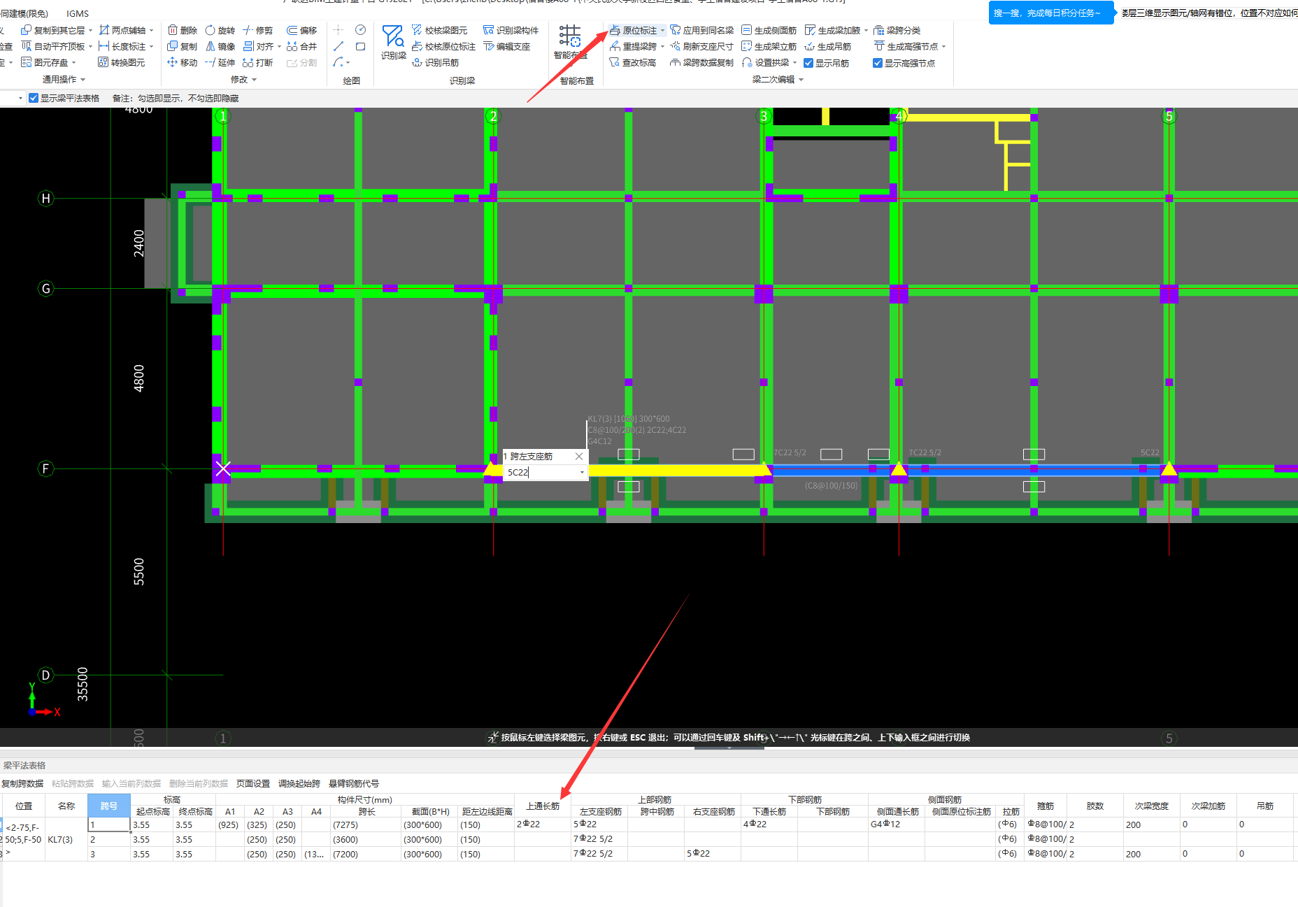The height and width of the screenshot is (907, 1298).
Task: Open the 智能布置 tool
Action: 570,42
